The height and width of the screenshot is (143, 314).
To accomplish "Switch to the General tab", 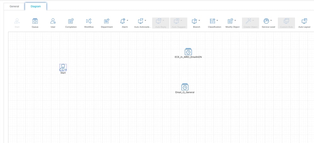I will [14, 6].
